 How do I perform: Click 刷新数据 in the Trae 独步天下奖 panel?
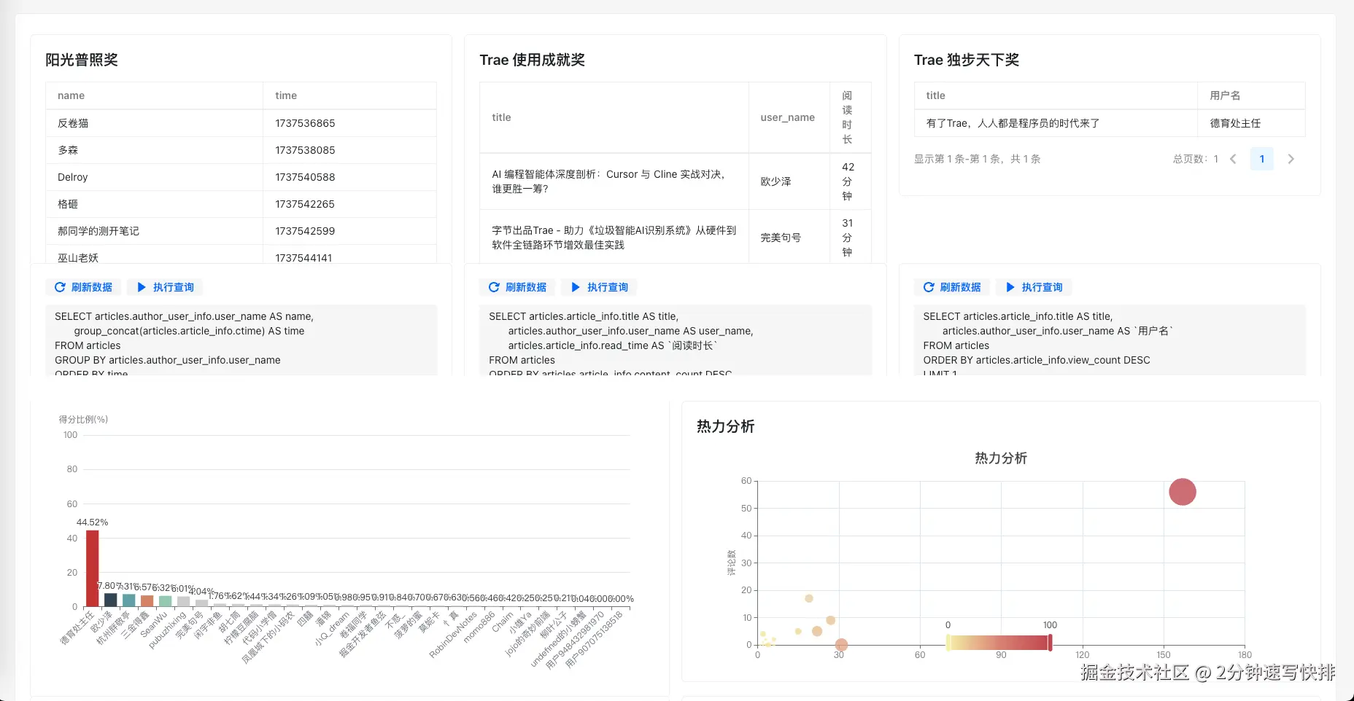pos(952,287)
